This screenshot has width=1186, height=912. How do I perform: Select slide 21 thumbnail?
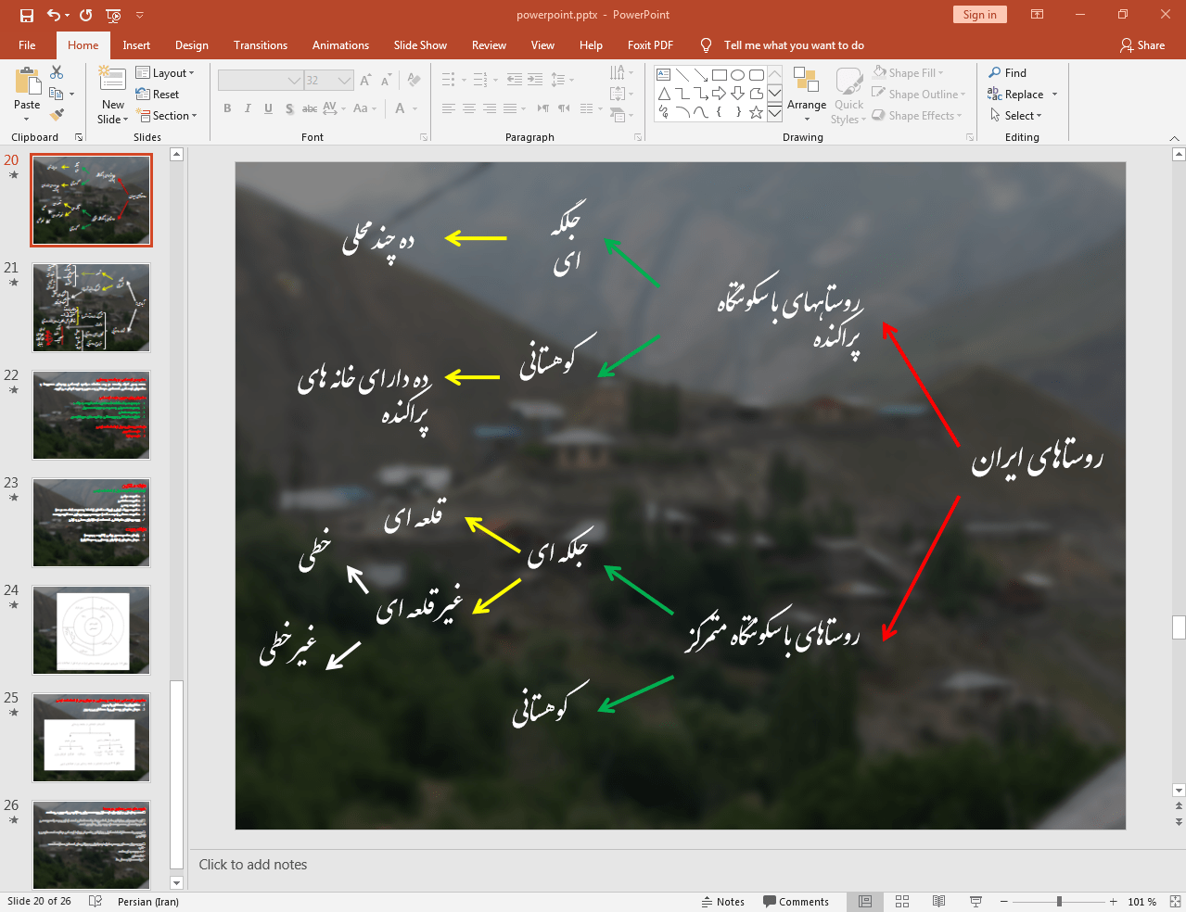coord(91,308)
